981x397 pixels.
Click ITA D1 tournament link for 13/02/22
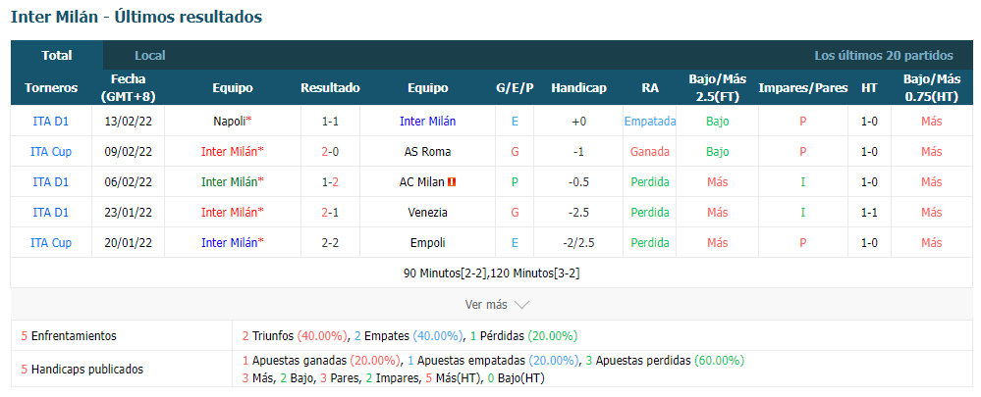pyautogui.click(x=51, y=122)
